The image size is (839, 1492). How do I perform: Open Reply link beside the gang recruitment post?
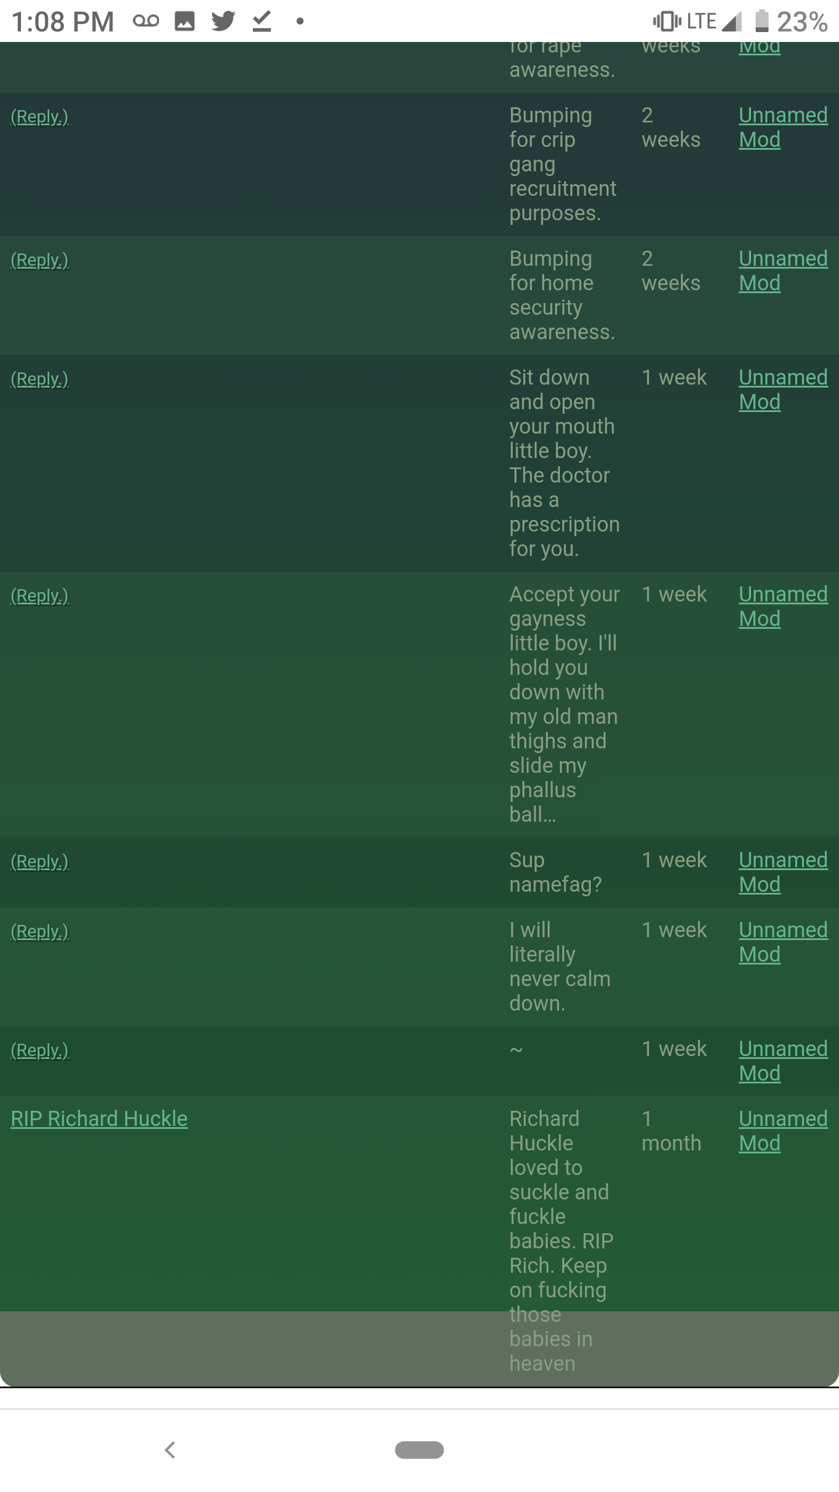[40, 117]
